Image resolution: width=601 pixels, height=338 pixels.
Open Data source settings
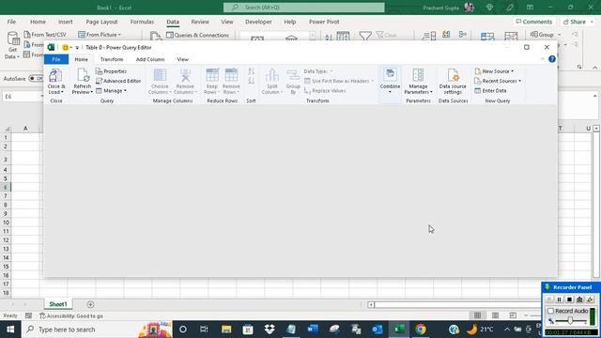pyautogui.click(x=453, y=82)
